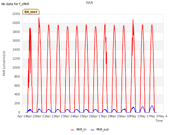Image resolution: width=180 pixels, height=135 pixels.
Task: Toggle PAR_in series in legend
Action: point(79,129)
